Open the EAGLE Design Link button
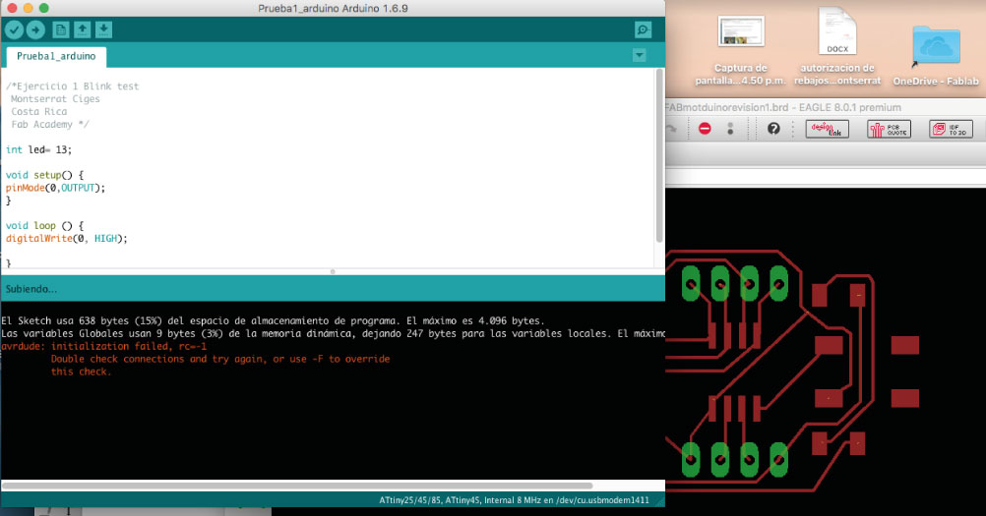 point(827,130)
